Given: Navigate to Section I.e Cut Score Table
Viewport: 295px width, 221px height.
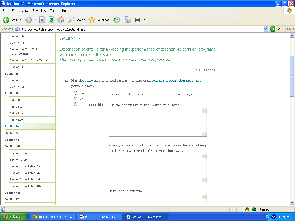Looking at the screenshot, I should click(x=28, y=60).
